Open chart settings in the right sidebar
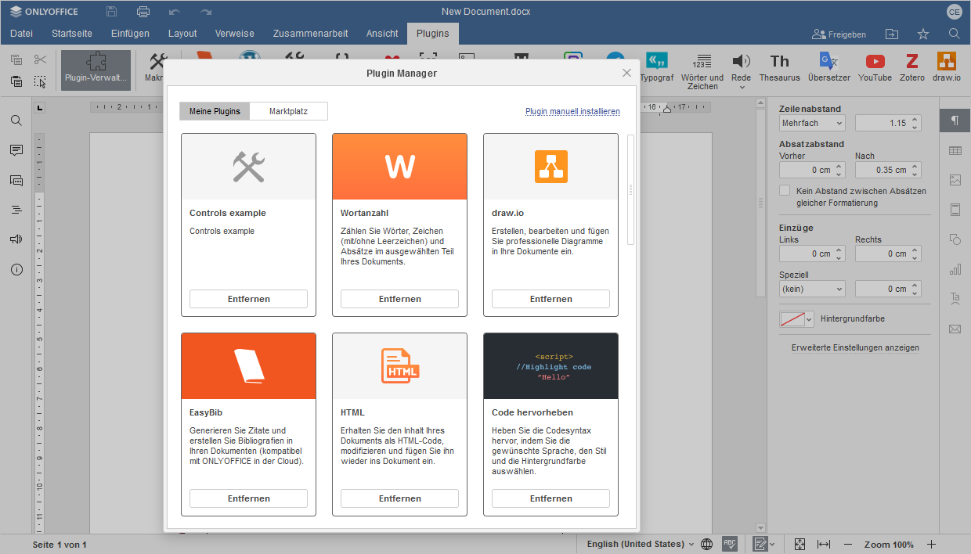This screenshot has width=971, height=554. pos(955,269)
